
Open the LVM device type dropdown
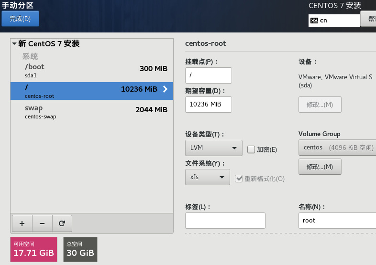point(214,148)
